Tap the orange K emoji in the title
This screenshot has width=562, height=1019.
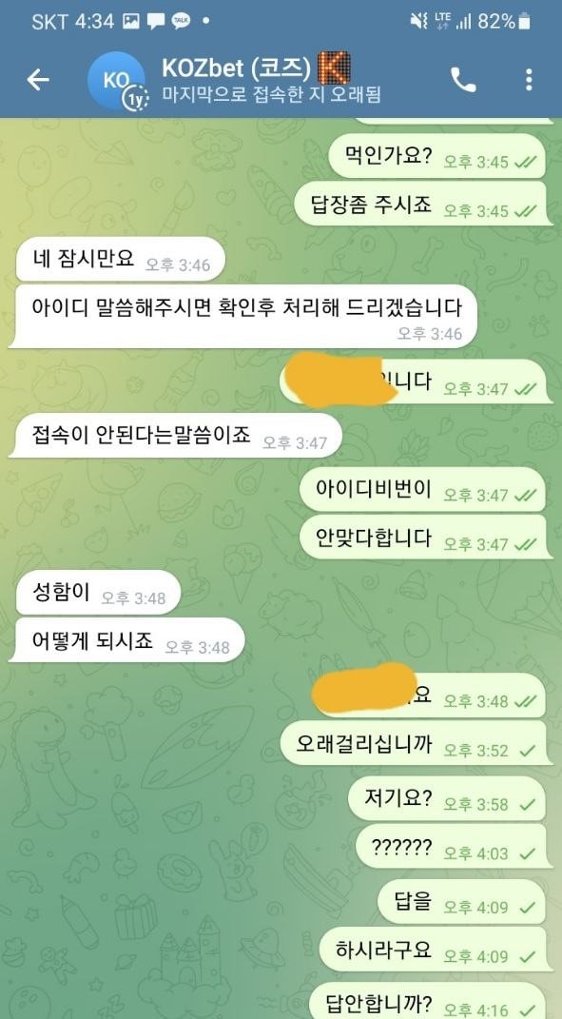coord(334,69)
